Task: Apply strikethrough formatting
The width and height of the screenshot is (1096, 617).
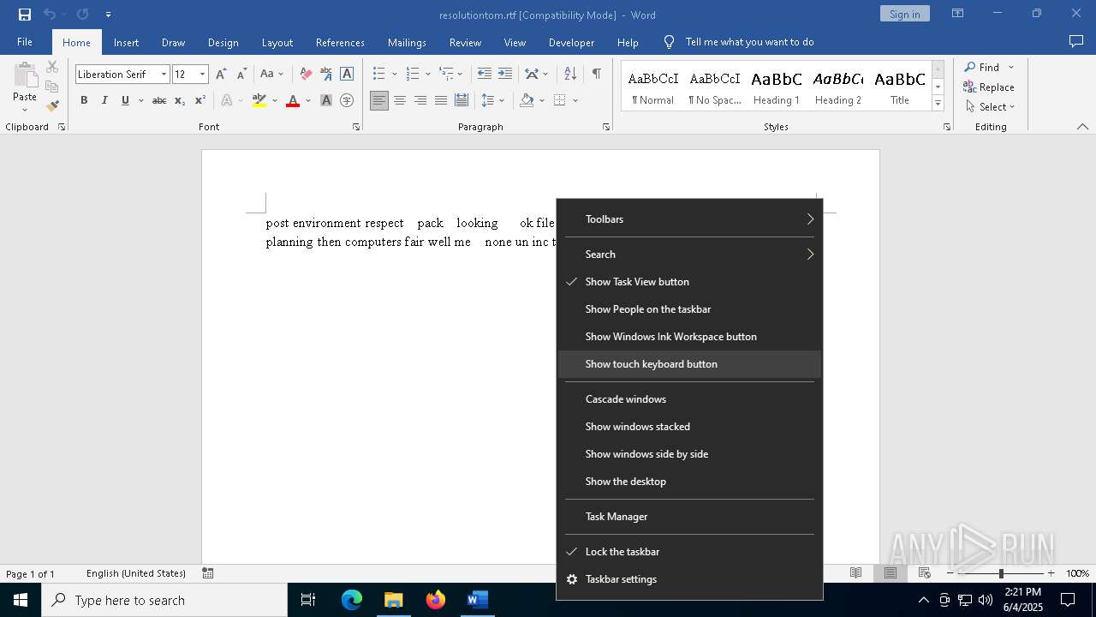Action: pos(158,100)
